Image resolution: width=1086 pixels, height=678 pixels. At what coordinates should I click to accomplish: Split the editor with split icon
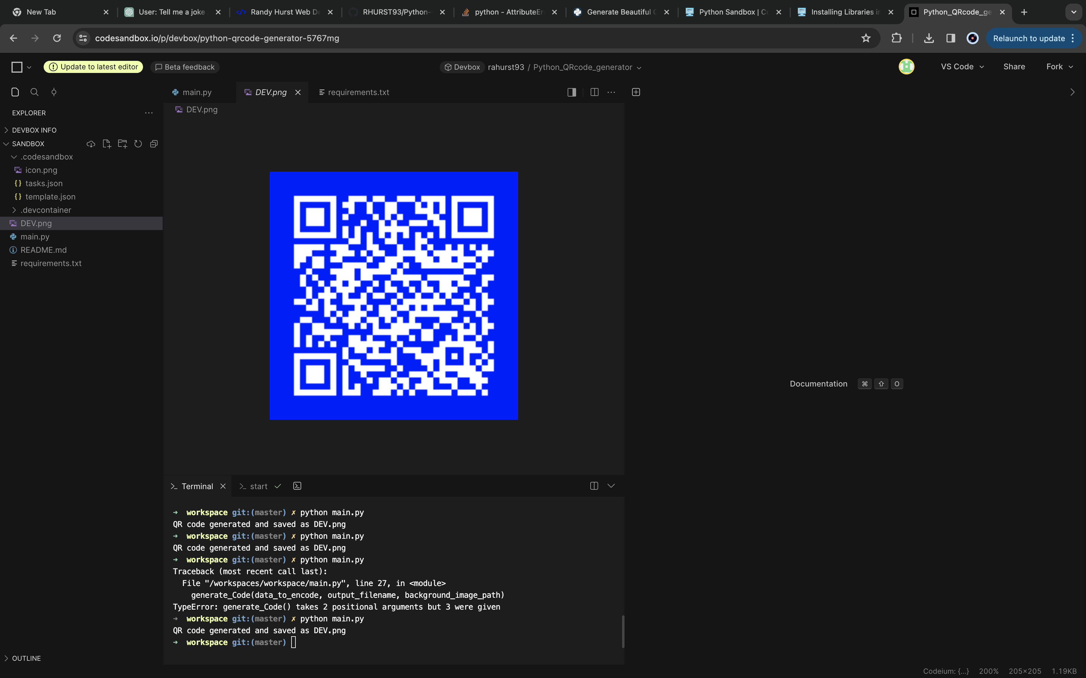pos(594,92)
